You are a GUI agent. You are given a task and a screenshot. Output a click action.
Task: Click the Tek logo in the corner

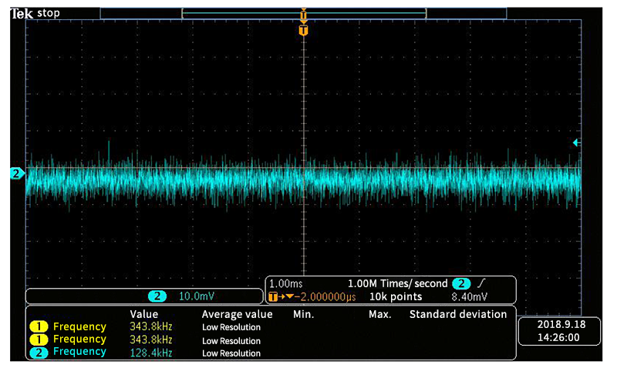point(22,12)
